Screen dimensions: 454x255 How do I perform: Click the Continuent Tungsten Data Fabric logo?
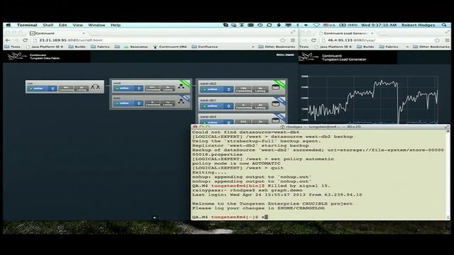[34, 57]
